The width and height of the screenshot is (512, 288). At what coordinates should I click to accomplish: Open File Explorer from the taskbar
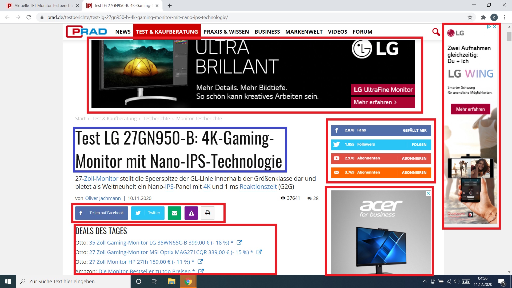point(171,281)
